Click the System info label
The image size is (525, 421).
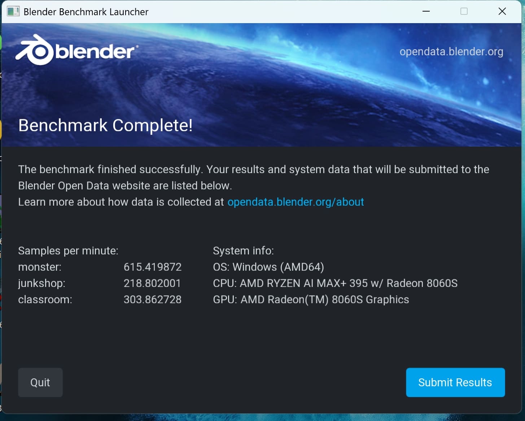pyautogui.click(x=243, y=251)
